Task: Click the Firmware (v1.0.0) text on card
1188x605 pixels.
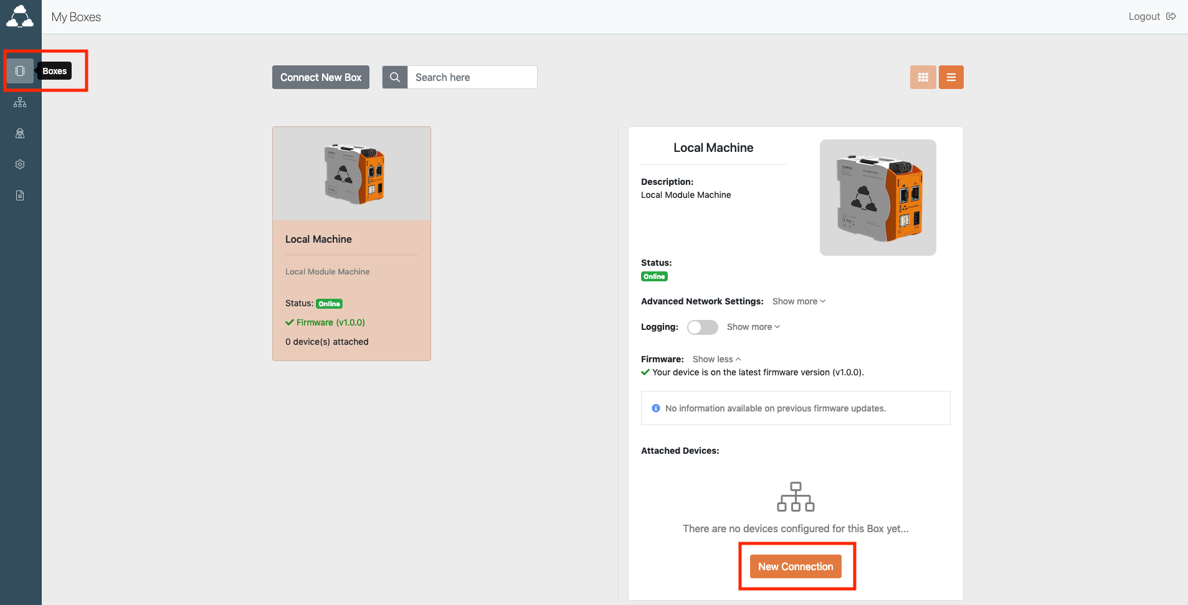Action: point(330,322)
